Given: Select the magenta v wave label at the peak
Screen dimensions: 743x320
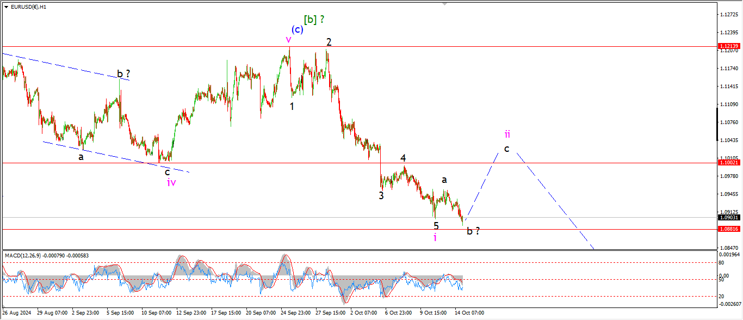Looking at the screenshot, I should coord(288,39).
